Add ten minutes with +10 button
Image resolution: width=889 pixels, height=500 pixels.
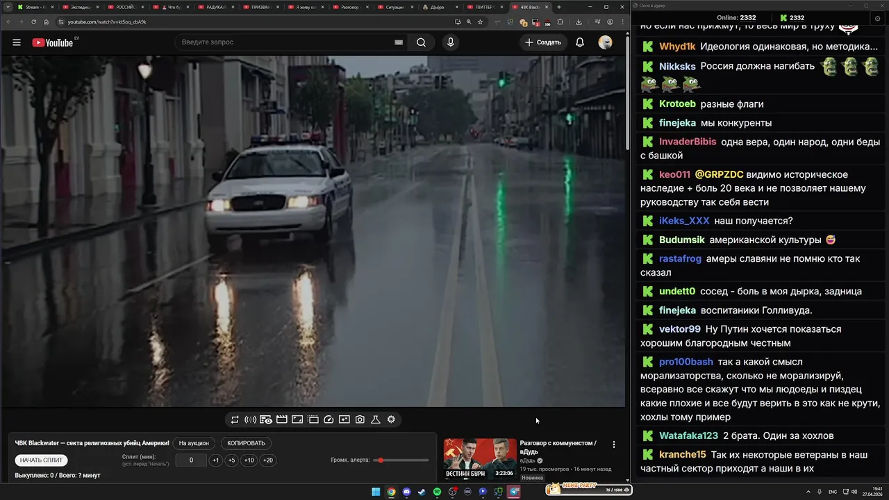[x=249, y=460]
